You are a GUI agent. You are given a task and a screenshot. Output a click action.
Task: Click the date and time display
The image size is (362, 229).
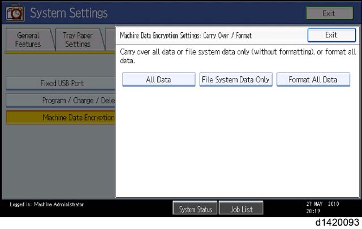pyautogui.click(x=322, y=208)
